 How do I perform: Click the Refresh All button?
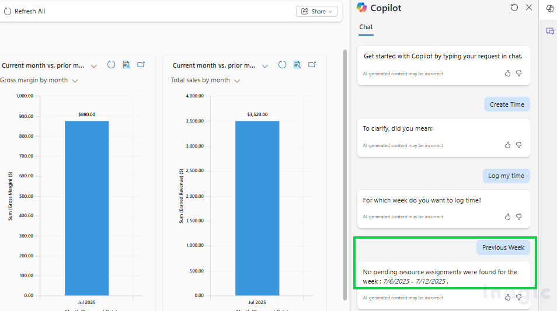25,11
